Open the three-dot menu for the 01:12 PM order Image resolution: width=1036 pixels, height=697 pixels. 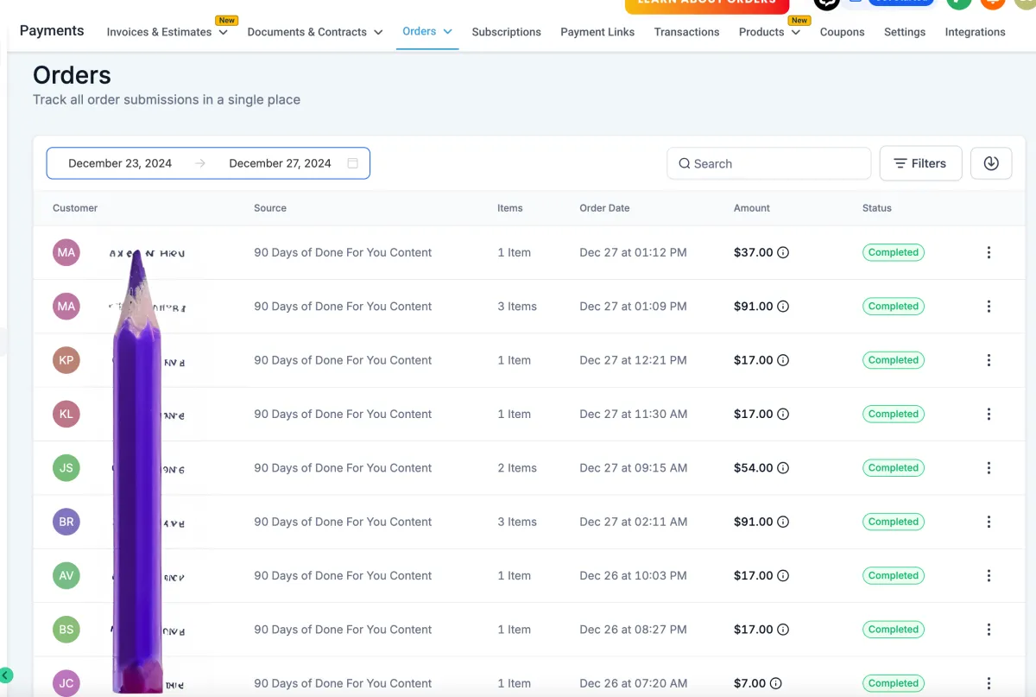coord(989,253)
